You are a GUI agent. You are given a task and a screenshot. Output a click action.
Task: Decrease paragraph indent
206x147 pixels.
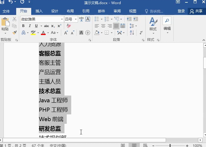(x=129, y=19)
